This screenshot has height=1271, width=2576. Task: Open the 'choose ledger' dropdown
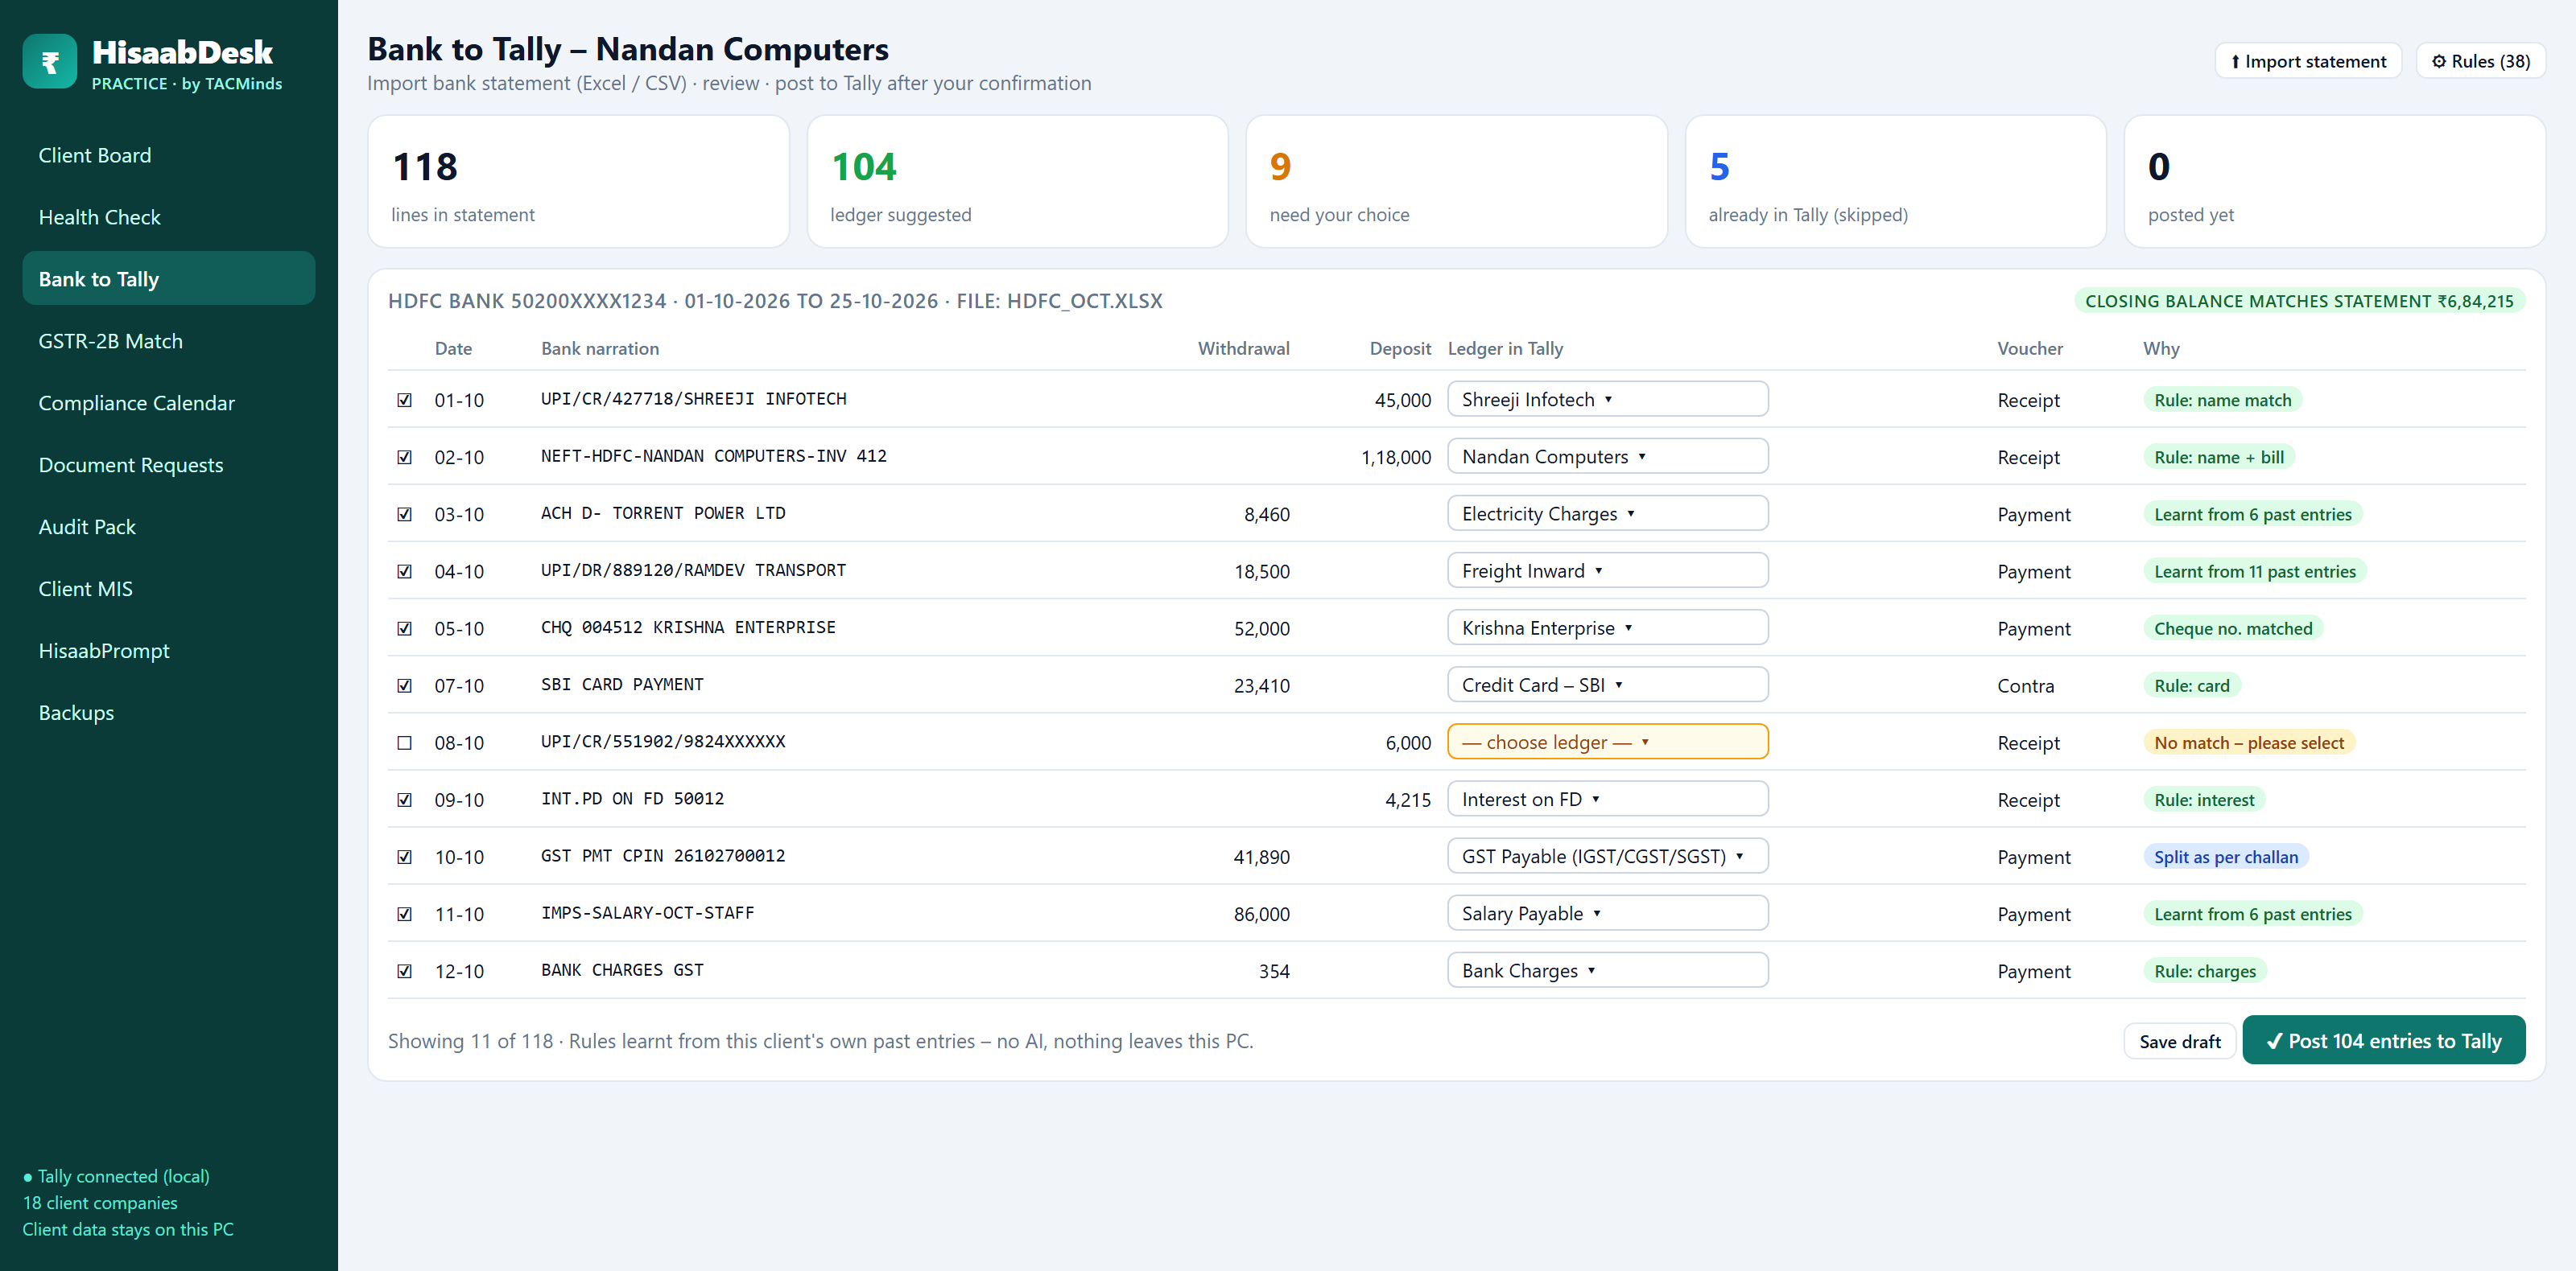[x=1607, y=742]
